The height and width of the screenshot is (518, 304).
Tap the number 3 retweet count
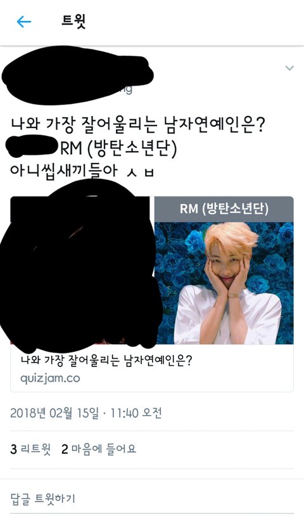coord(13,450)
